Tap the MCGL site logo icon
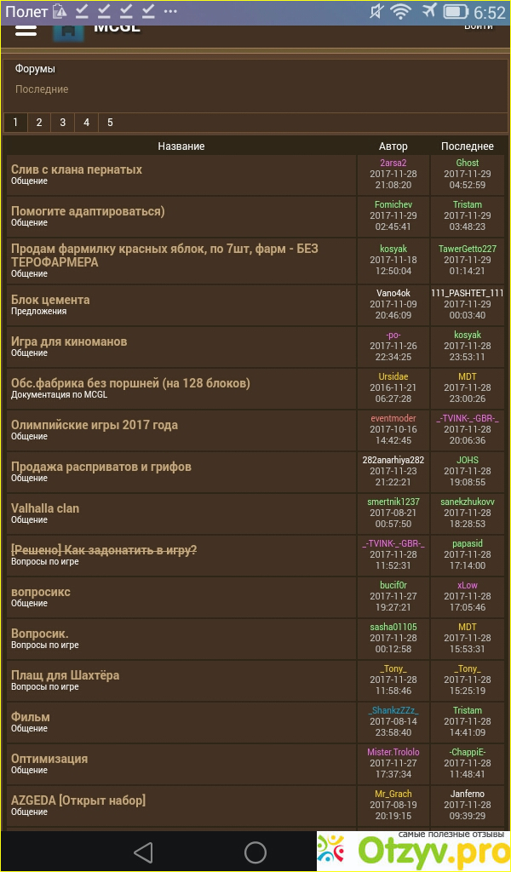 [69, 29]
